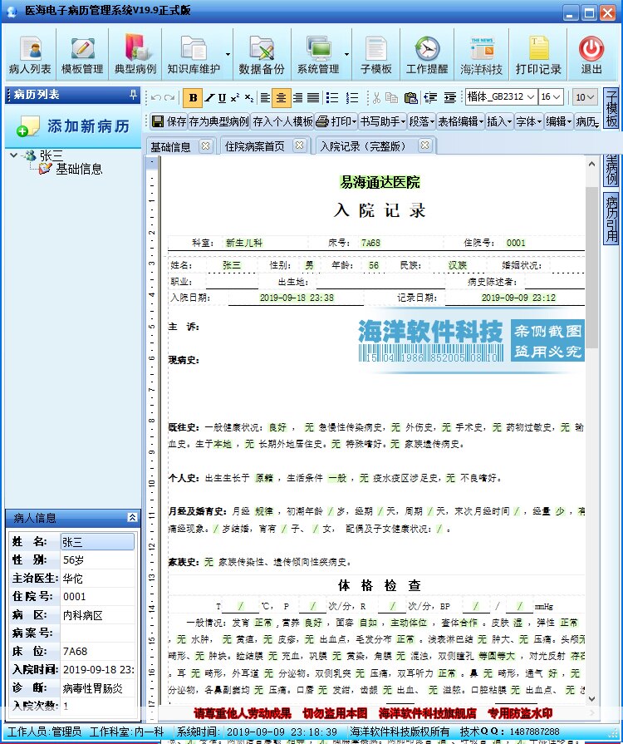Select 基础信息 under 张三

(x=79, y=169)
